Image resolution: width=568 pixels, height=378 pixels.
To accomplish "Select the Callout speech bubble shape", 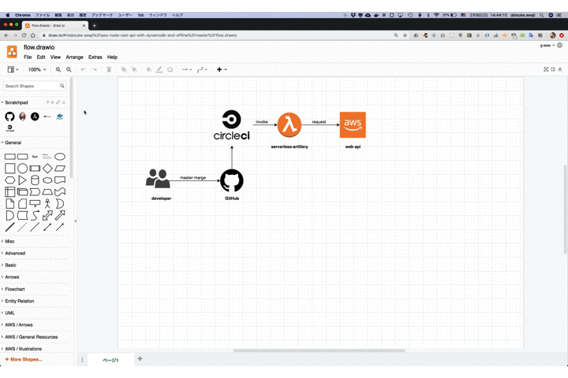I will (x=35, y=204).
